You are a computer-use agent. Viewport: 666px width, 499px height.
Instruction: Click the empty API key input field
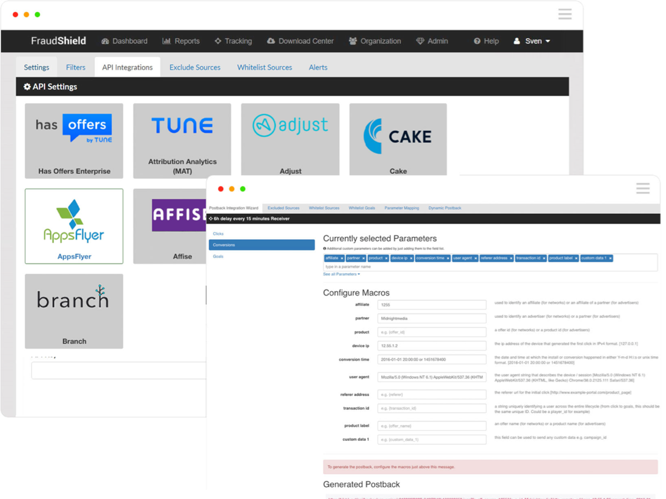pos(119,371)
